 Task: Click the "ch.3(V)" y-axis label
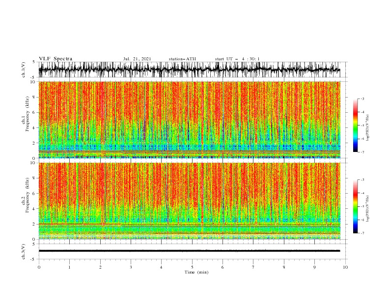point(24,251)
